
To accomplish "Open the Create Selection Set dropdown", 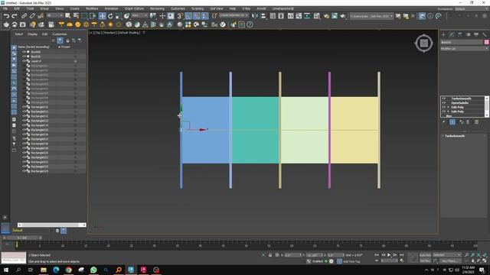I will (x=234, y=15).
